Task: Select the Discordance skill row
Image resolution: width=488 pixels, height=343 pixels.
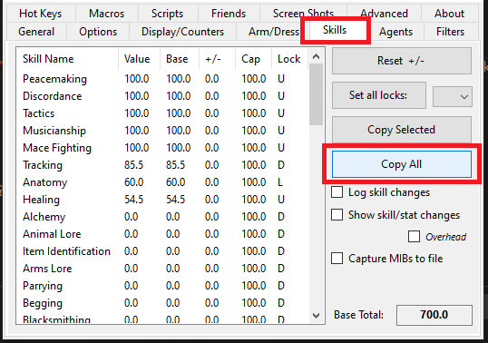Action: point(162,96)
